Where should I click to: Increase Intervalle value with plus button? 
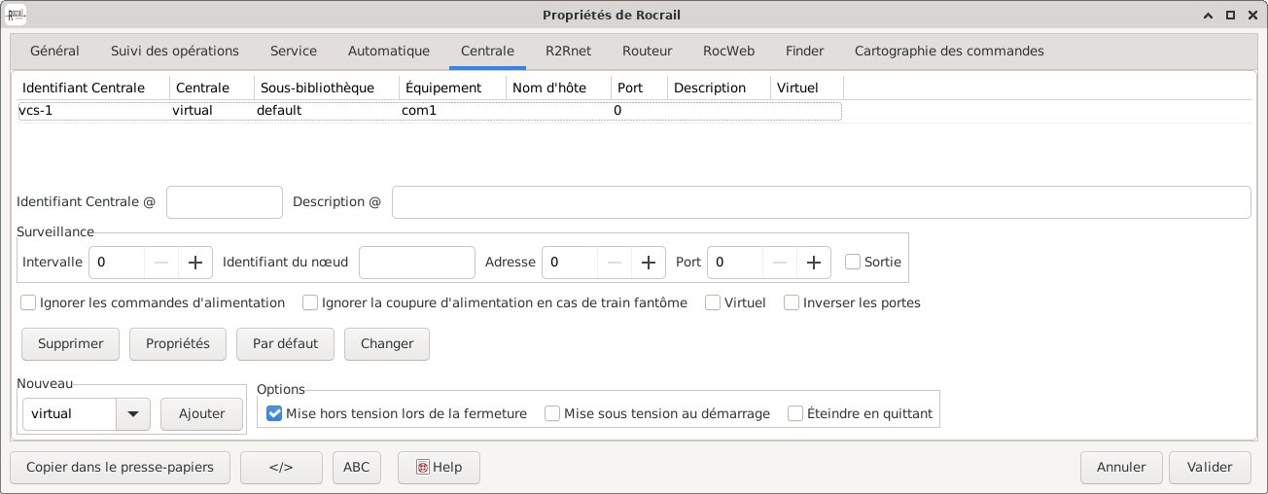(195, 262)
